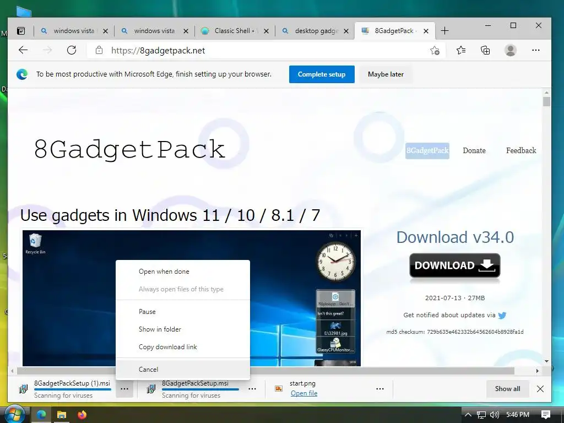Open the Collections icon
Image resolution: width=564 pixels, height=423 pixels.
485,50
